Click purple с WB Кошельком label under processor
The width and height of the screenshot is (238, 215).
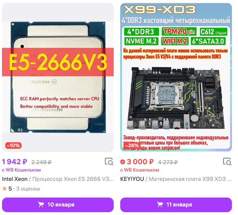tap(22, 170)
